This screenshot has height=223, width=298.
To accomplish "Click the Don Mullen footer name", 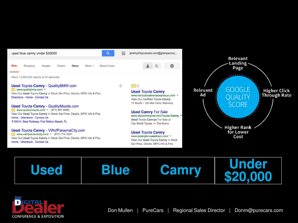I will click(120, 210).
